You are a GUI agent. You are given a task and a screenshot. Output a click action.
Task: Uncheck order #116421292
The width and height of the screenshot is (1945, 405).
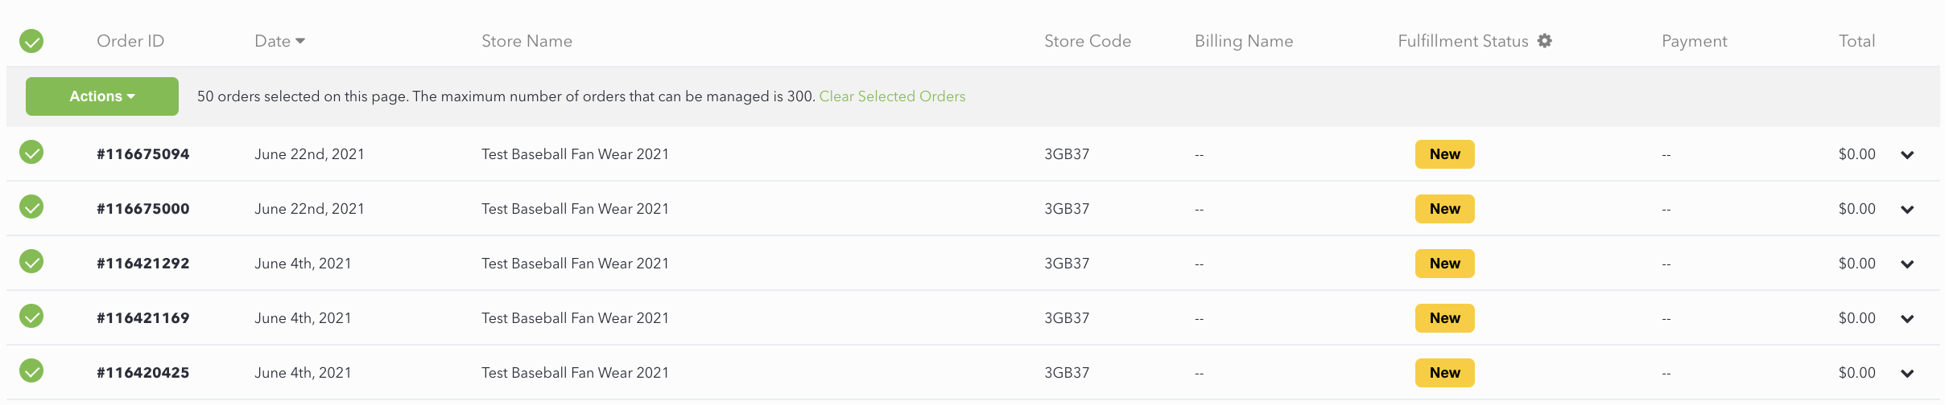coord(31,261)
